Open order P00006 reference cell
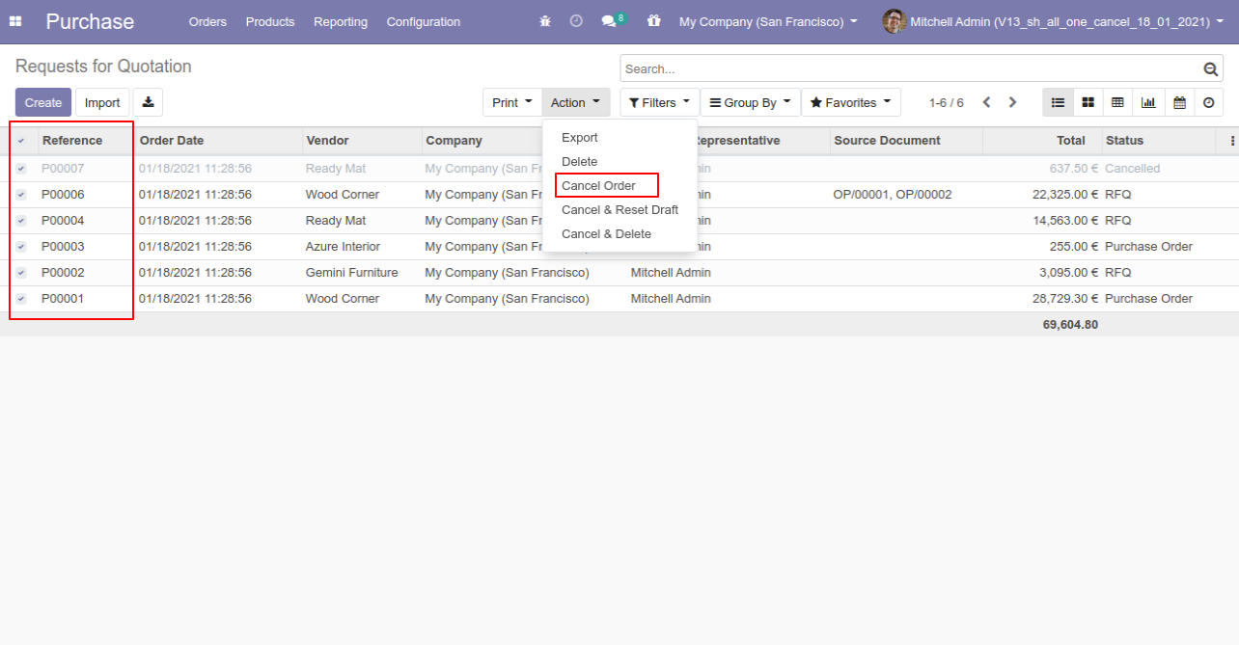The height and width of the screenshot is (645, 1239). pyautogui.click(x=85, y=195)
